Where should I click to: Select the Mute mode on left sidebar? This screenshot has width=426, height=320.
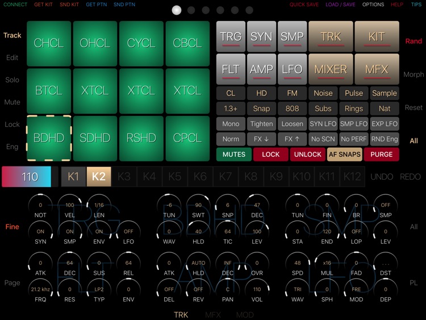tap(12, 102)
